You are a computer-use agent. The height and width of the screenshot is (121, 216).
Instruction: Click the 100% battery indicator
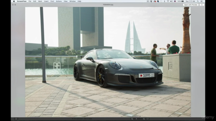[x=181, y=1]
